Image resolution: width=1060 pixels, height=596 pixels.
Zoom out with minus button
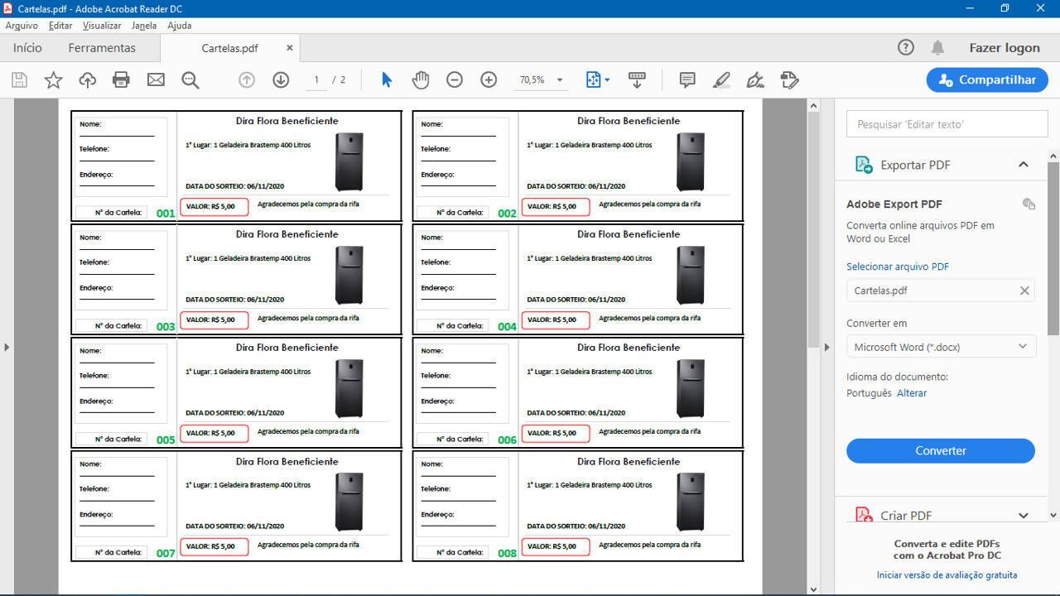click(x=455, y=79)
